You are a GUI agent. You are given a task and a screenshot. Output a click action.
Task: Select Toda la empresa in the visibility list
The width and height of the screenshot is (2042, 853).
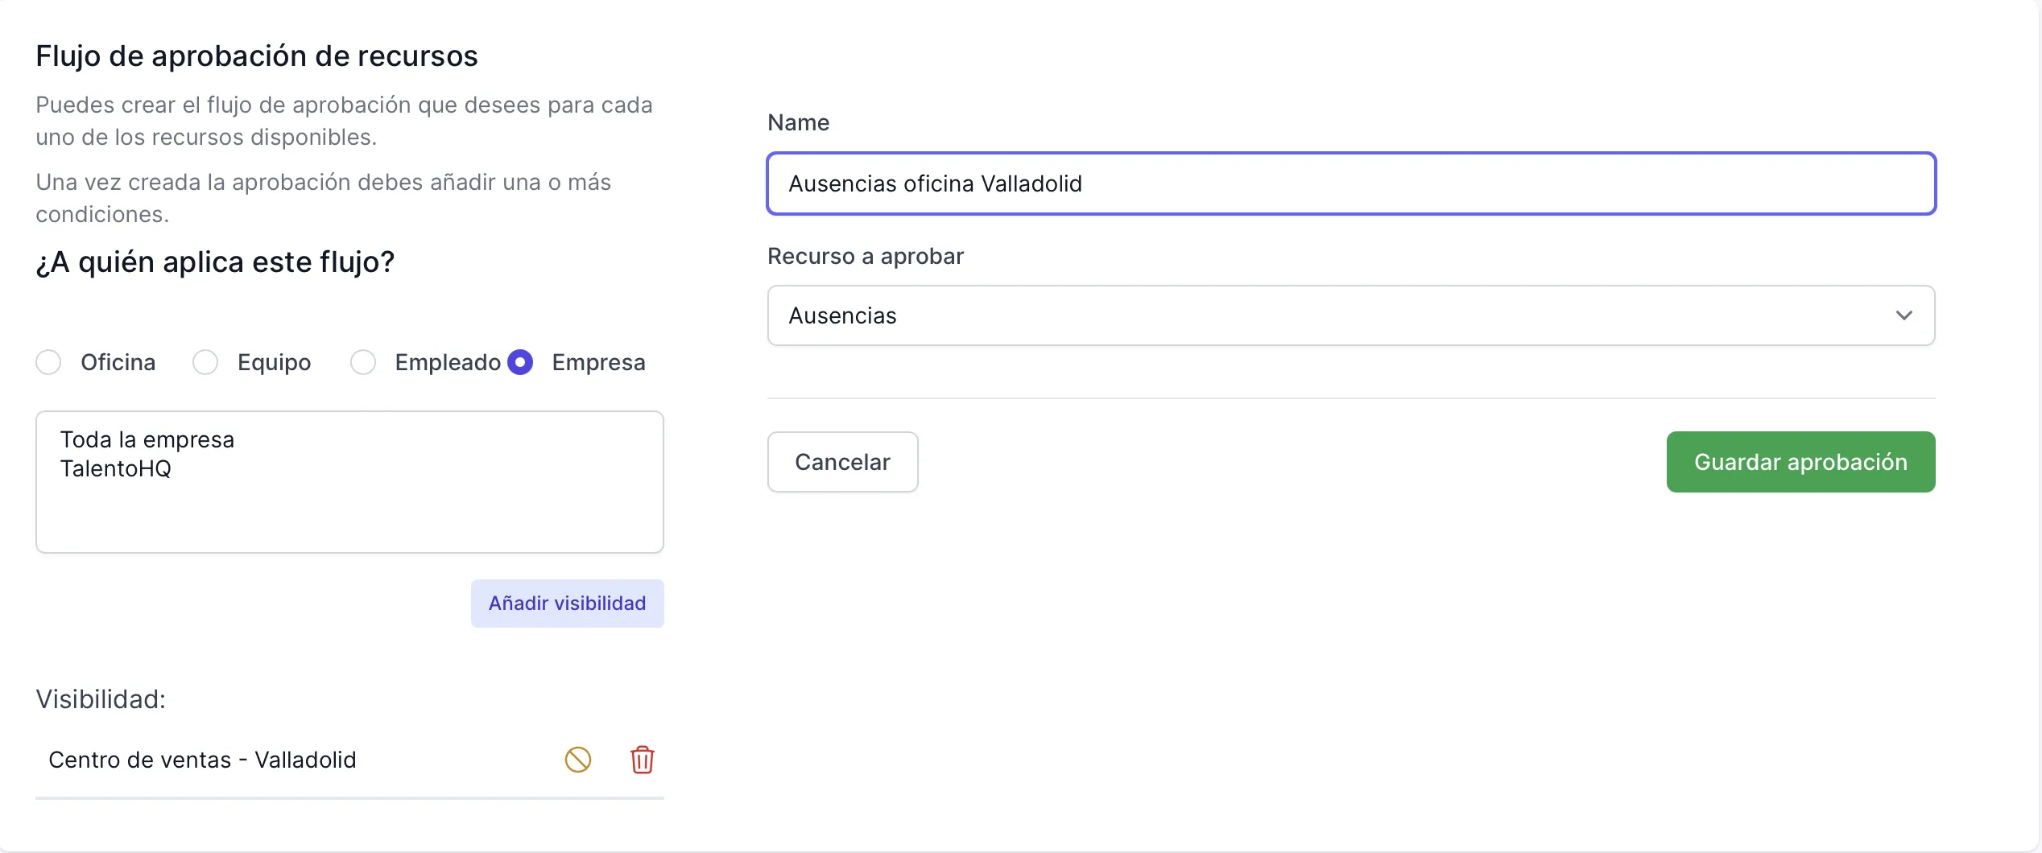(x=147, y=439)
